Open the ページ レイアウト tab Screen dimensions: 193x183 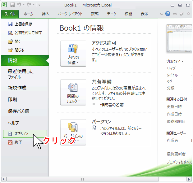click(x=70, y=14)
